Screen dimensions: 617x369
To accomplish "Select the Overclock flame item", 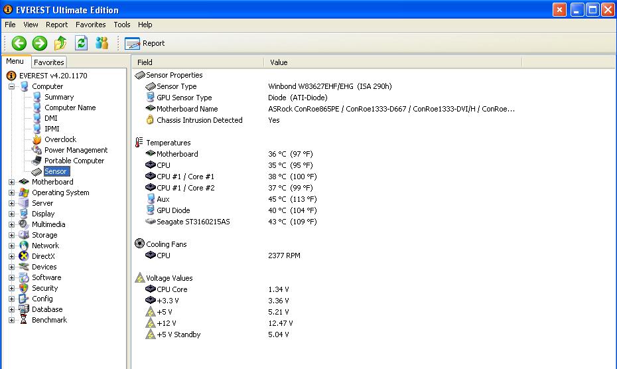I will tap(60, 139).
